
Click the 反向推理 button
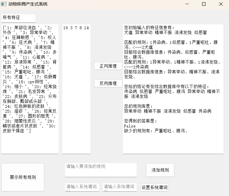[x=108, y=83]
